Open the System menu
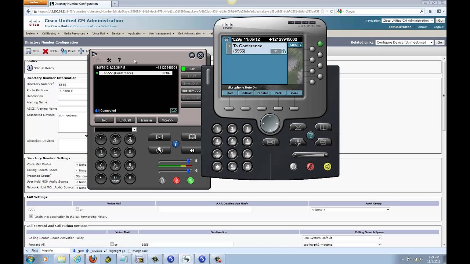Viewport: 470px width, 264px height. click(x=32, y=33)
